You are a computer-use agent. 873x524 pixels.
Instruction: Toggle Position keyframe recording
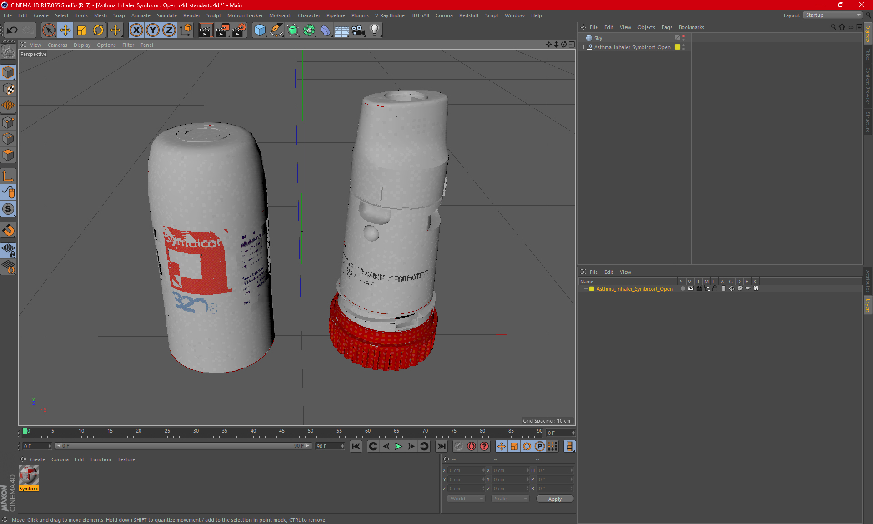click(501, 447)
